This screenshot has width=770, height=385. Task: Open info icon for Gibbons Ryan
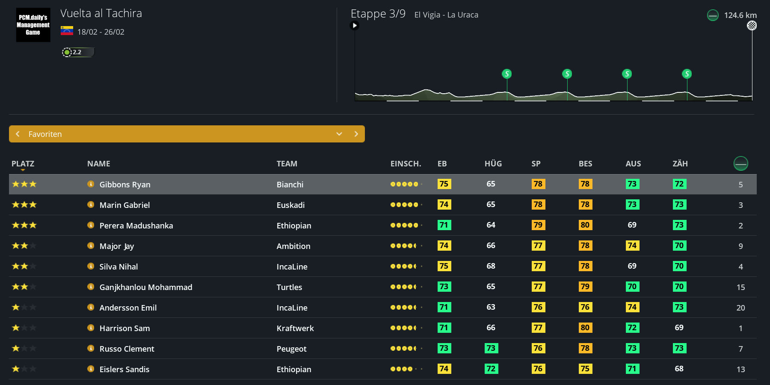91,184
